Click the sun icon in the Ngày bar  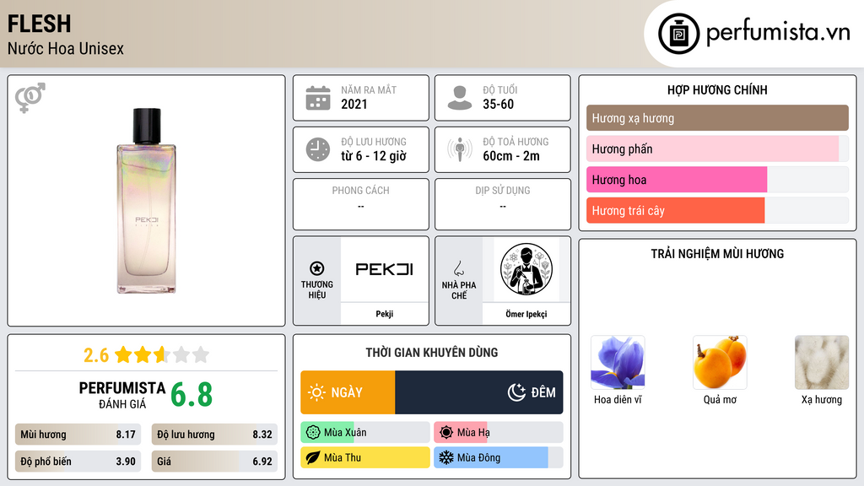coord(316,392)
